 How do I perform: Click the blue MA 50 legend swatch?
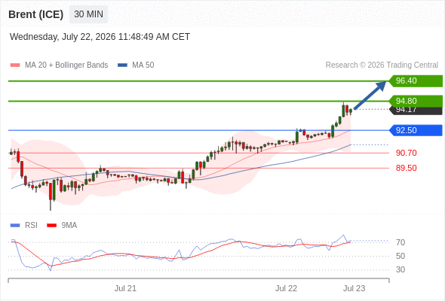(122, 65)
